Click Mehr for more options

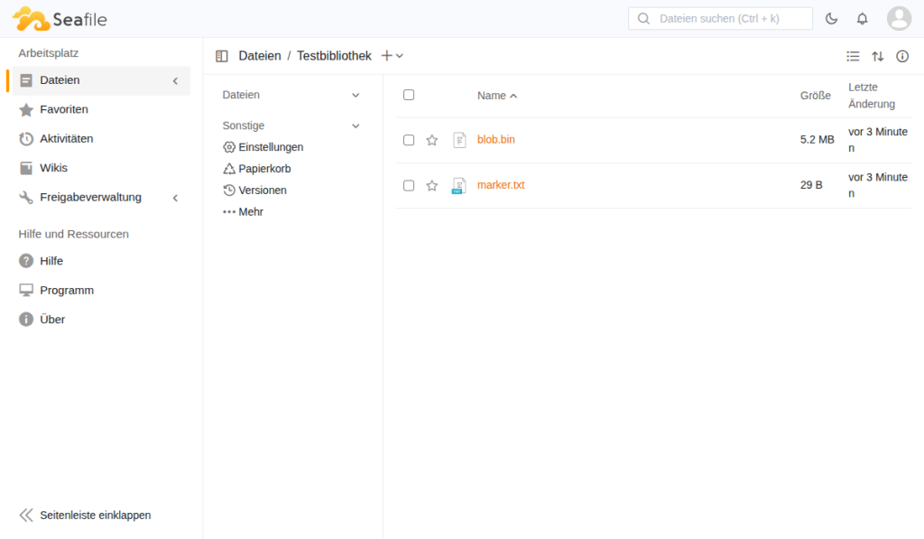coord(243,211)
